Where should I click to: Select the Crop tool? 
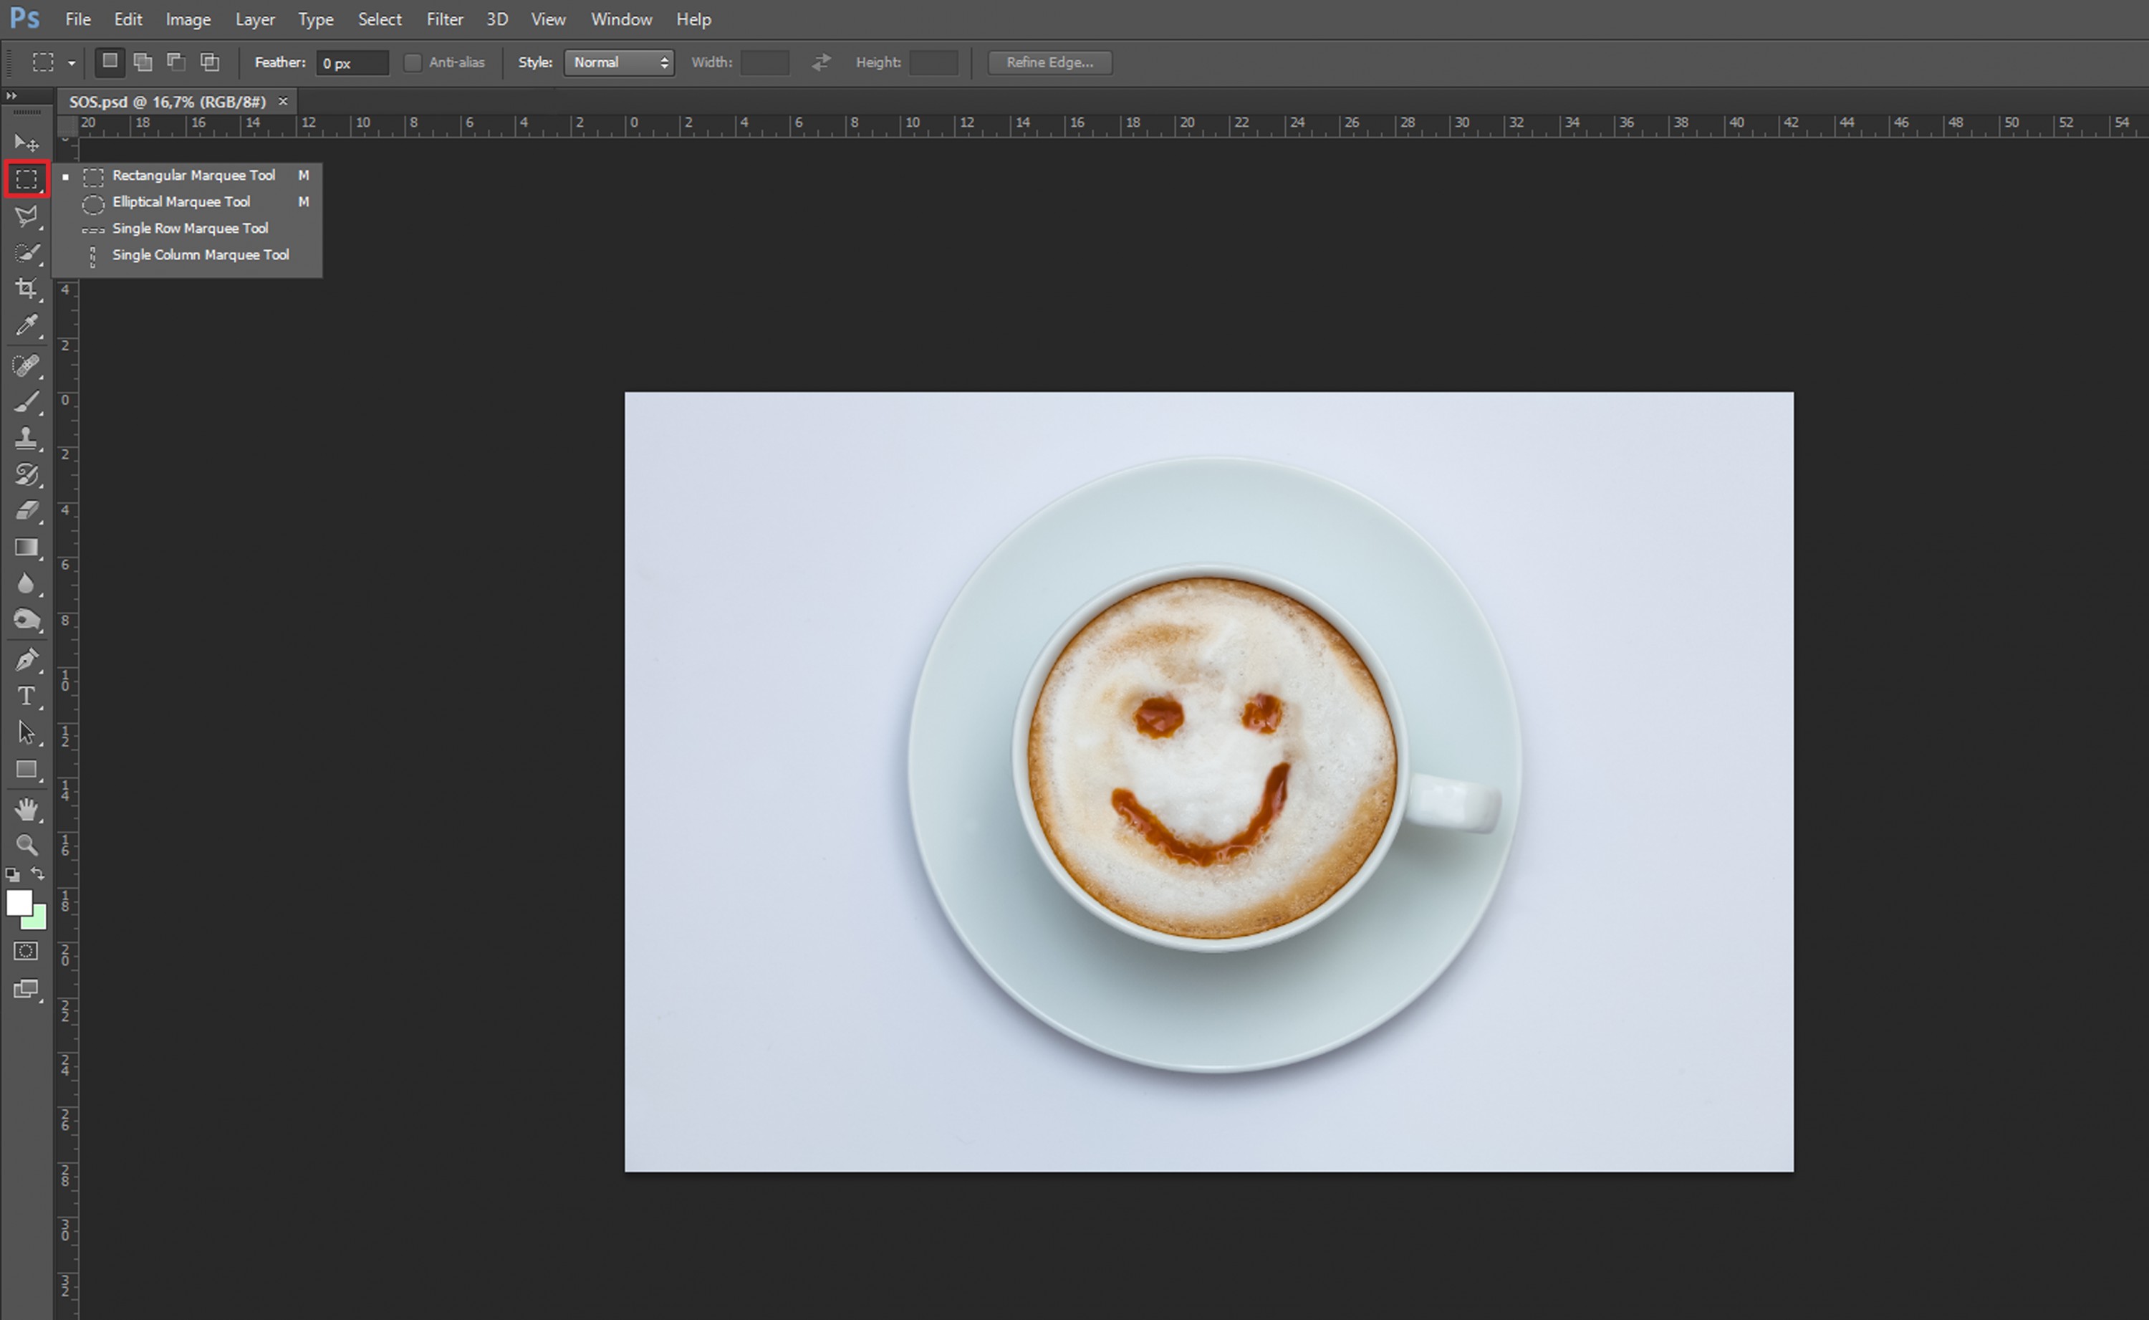point(27,288)
